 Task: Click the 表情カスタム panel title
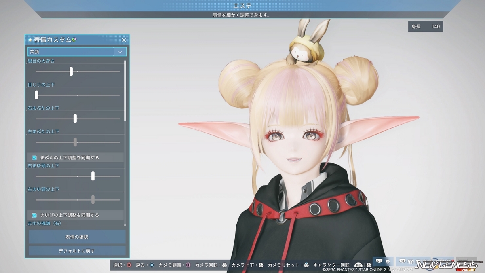53,40
